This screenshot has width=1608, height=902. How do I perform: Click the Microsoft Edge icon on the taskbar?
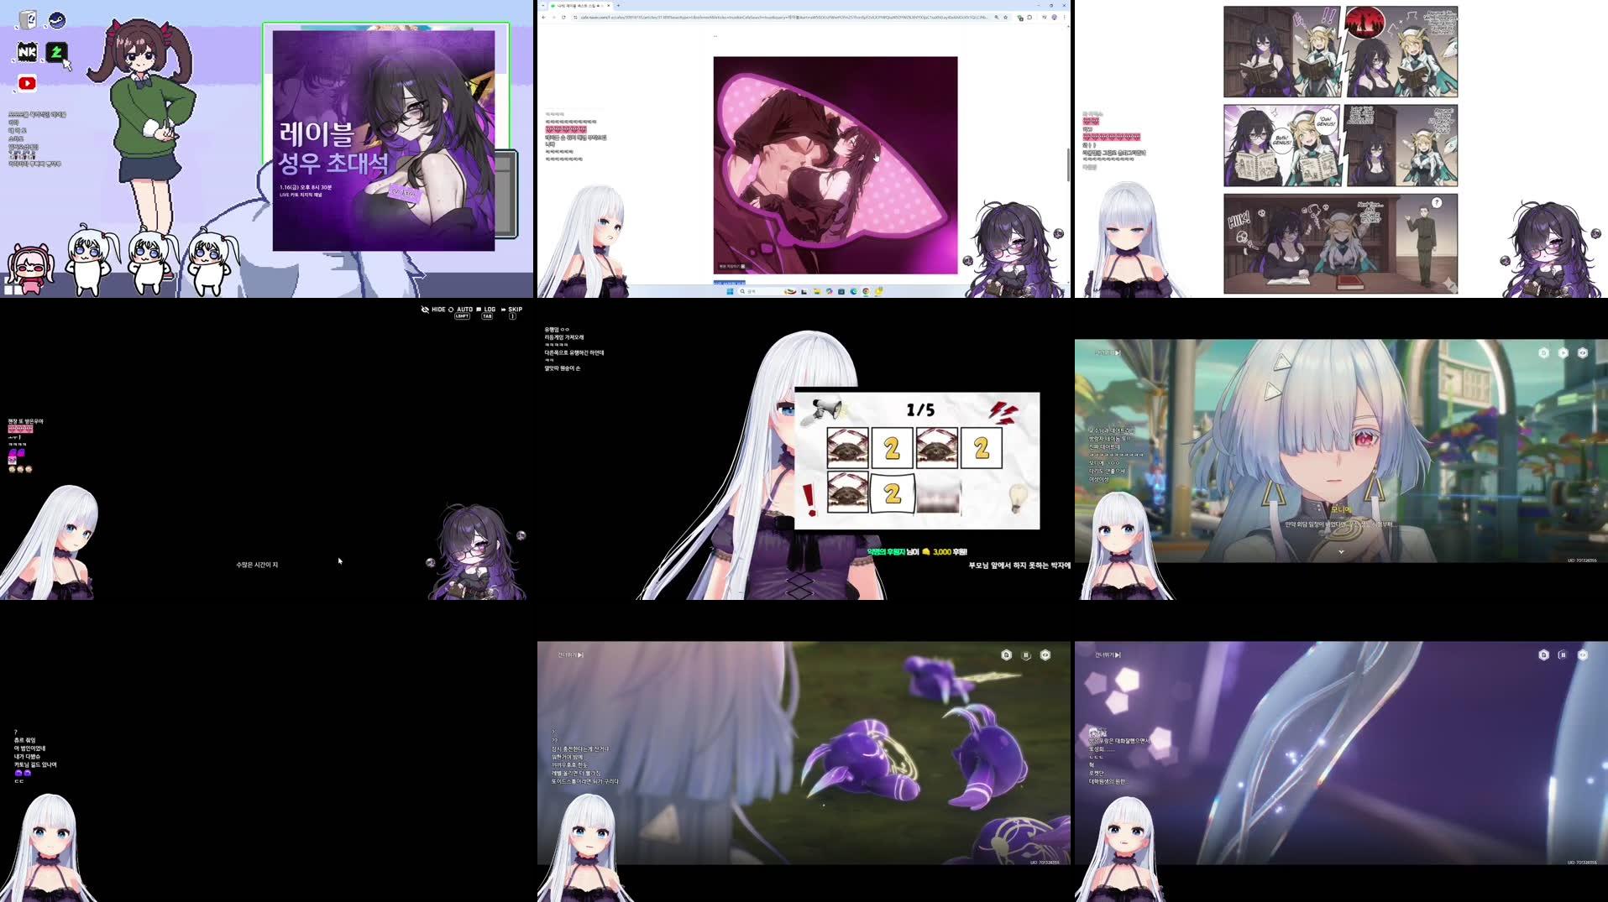(854, 293)
